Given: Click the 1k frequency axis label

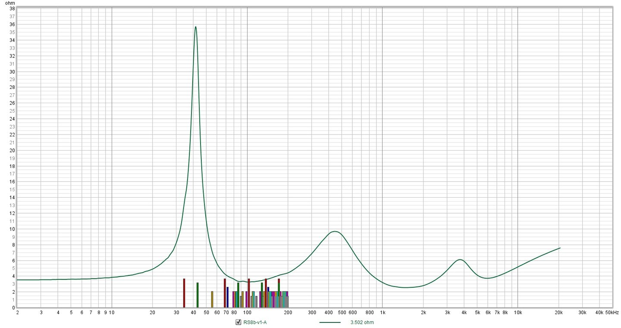Looking at the screenshot, I should [x=382, y=312].
